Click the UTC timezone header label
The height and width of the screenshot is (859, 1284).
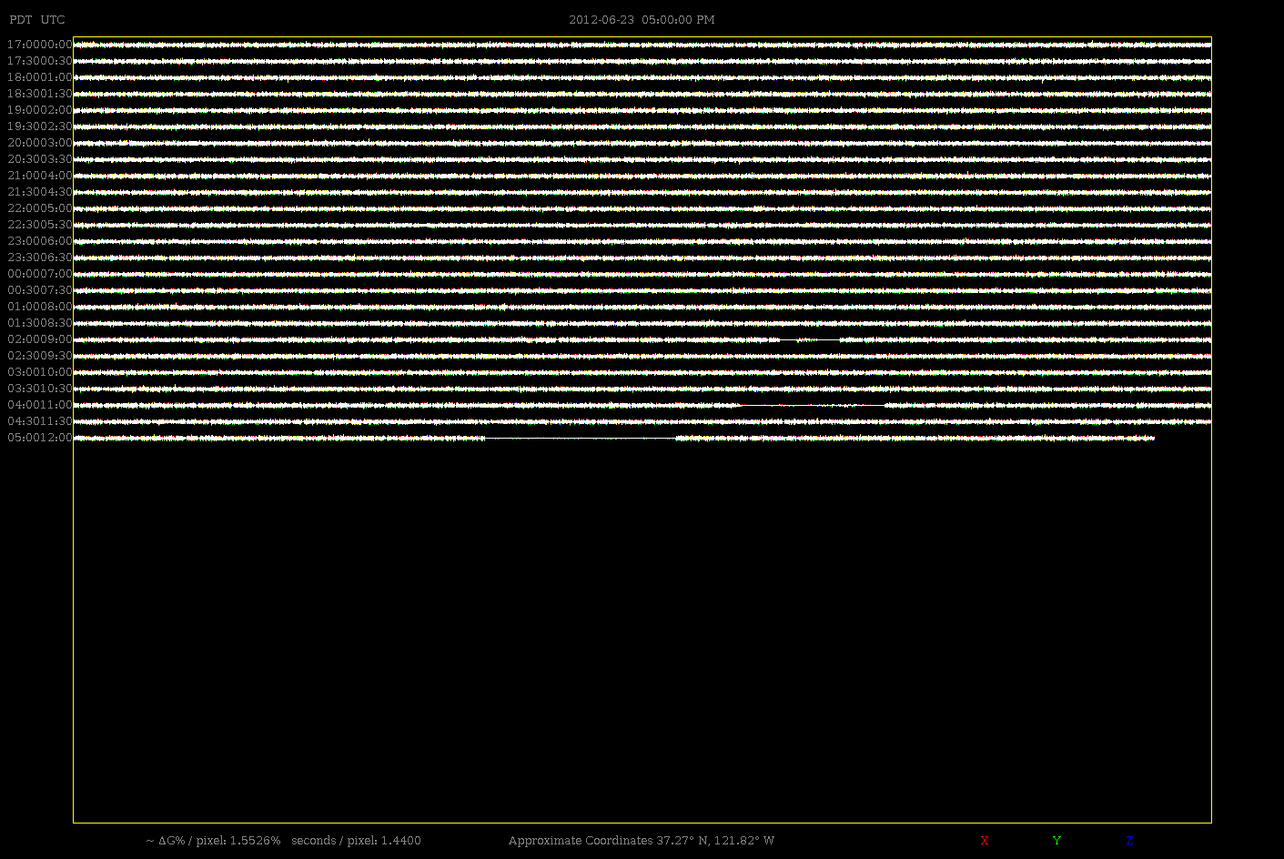53,19
